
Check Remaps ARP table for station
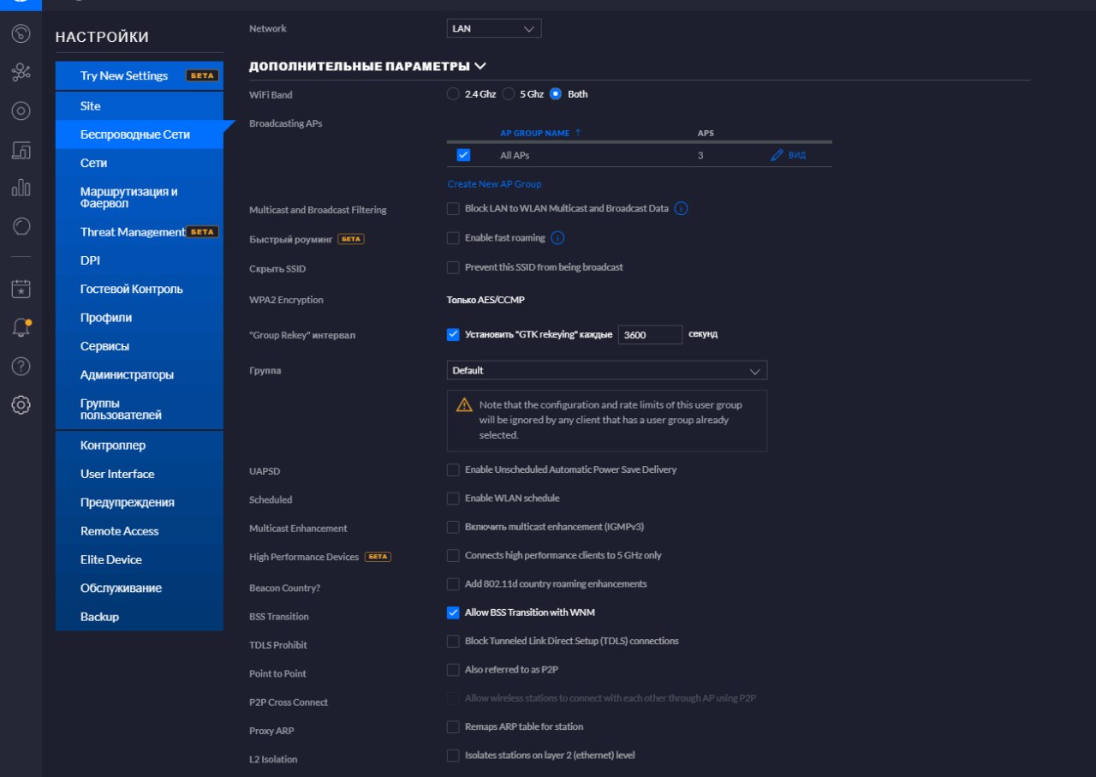tap(453, 726)
